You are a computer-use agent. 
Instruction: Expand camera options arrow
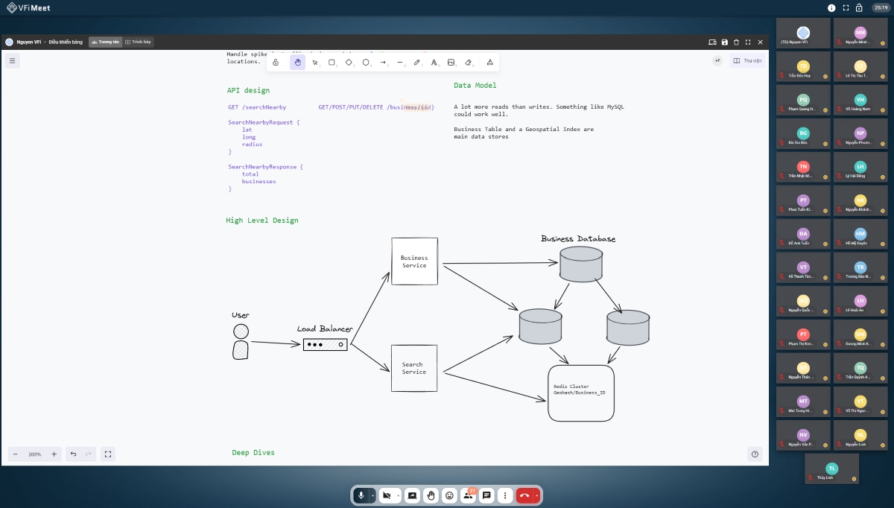399,495
